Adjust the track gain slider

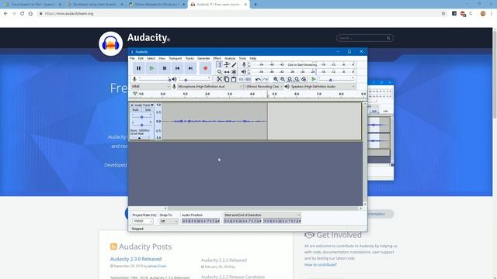pos(141,117)
